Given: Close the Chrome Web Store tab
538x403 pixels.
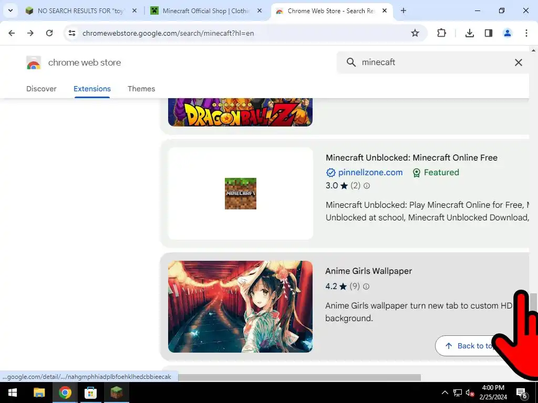Looking at the screenshot, I should click(385, 10).
